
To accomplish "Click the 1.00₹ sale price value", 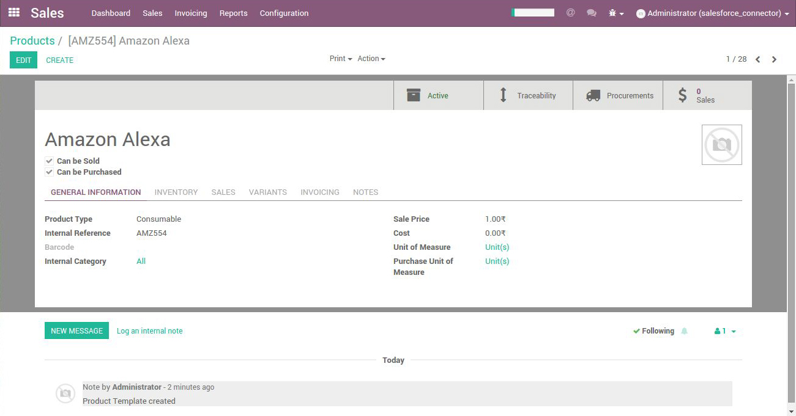I will [x=496, y=219].
